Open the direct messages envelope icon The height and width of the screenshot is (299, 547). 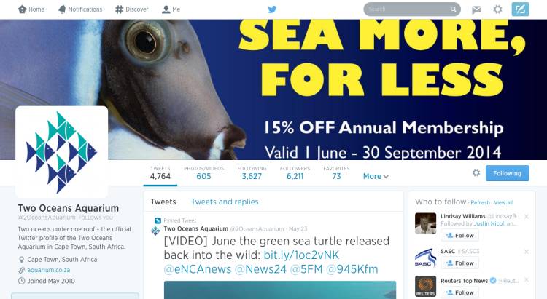[476, 9]
